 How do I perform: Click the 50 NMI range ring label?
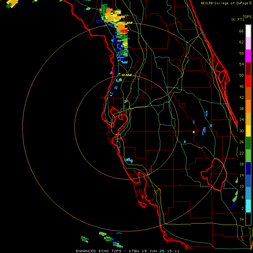coord(126,75)
